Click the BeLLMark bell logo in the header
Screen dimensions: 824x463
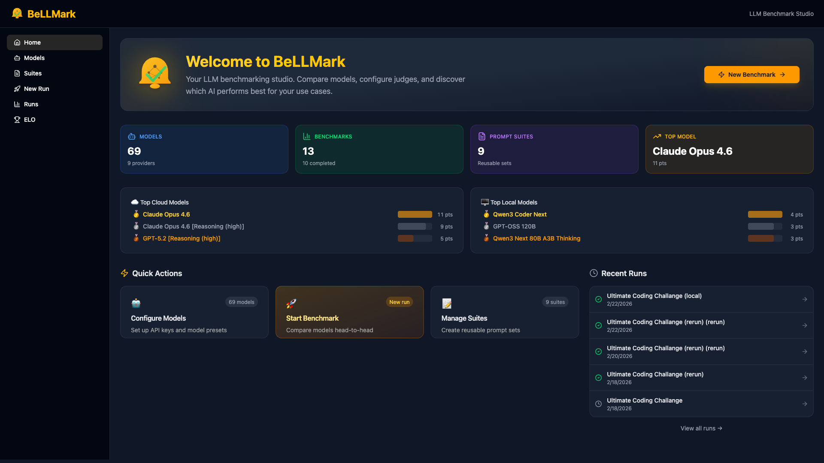[x=17, y=13]
